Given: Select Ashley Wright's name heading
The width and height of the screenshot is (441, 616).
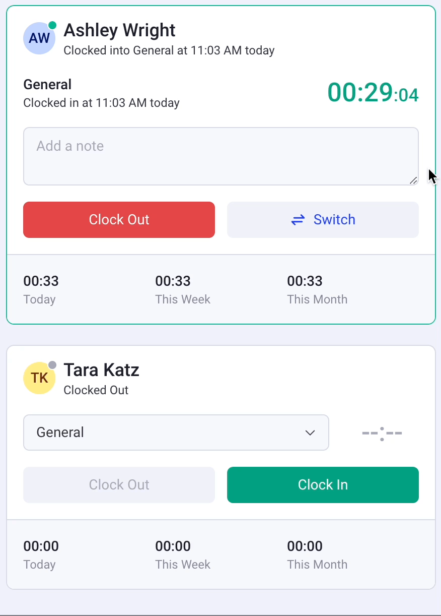Looking at the screenshot, I should 120,30.
